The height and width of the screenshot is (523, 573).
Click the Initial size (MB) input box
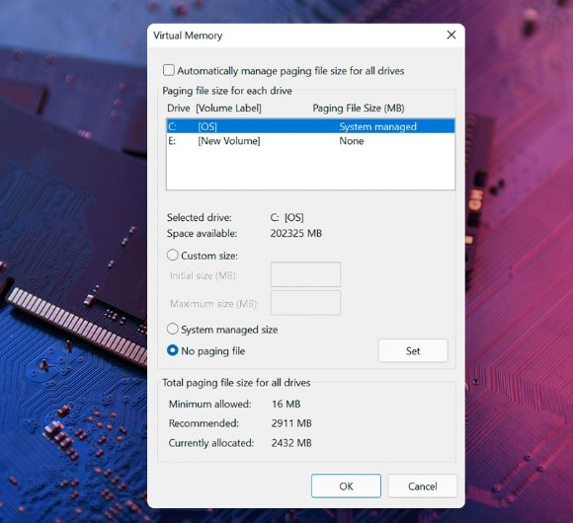[305, 274]
